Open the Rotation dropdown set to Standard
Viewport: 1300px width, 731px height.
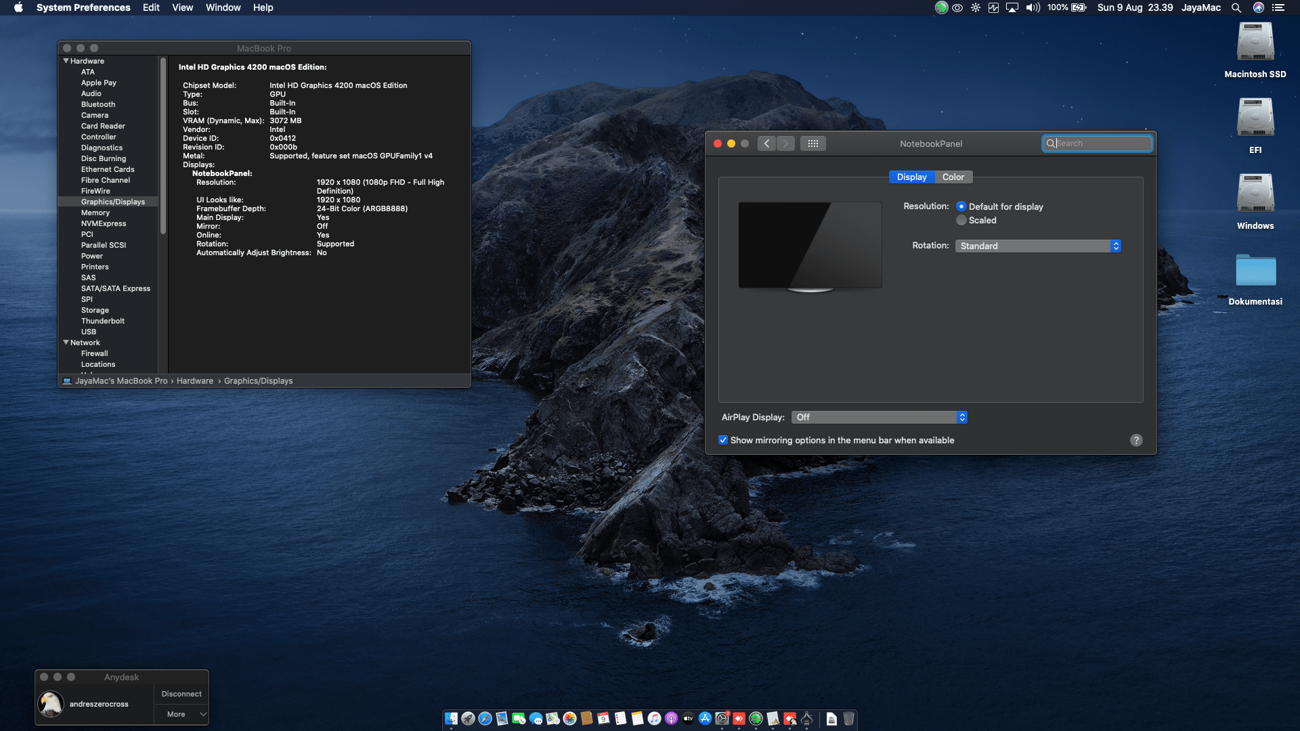point(1037,246)
